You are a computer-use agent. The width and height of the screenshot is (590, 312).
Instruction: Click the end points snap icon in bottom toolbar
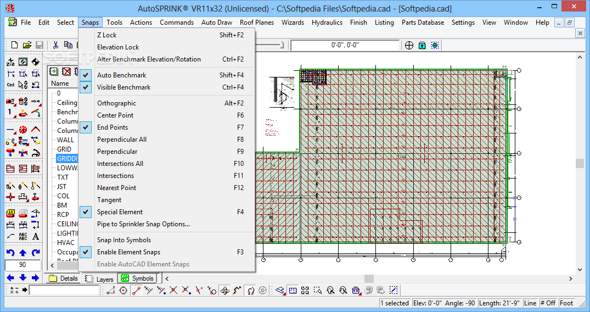click(136, 290)
